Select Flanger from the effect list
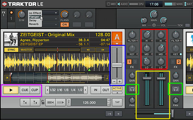The height and width of the screenshot is (120, 193). pyautogui.click(x=34, y=17)
